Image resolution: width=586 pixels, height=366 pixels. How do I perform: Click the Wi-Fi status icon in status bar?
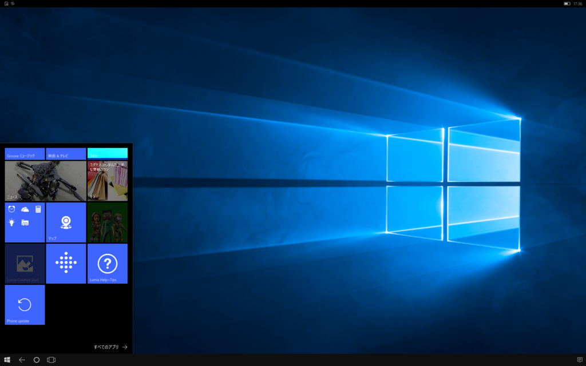[13, 3]
